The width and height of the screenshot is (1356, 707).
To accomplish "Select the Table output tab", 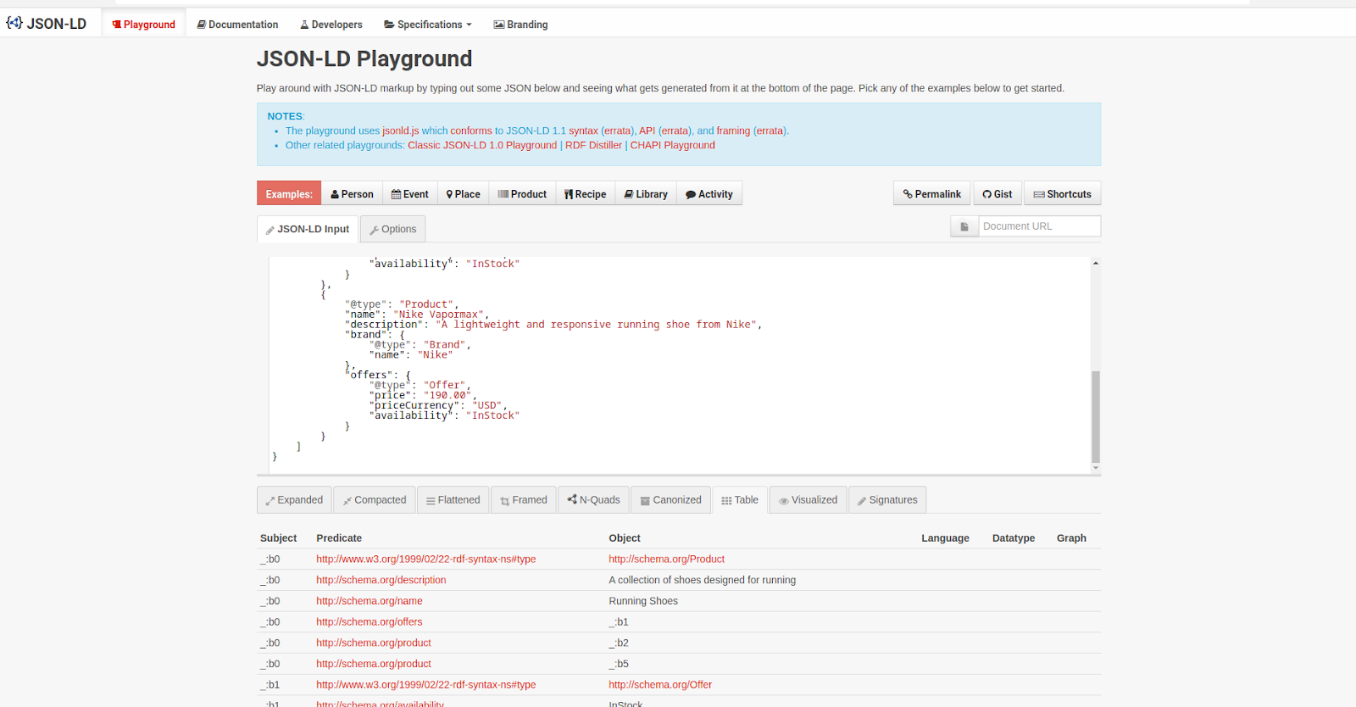I will pyautogui.click(x=740, y=500).
